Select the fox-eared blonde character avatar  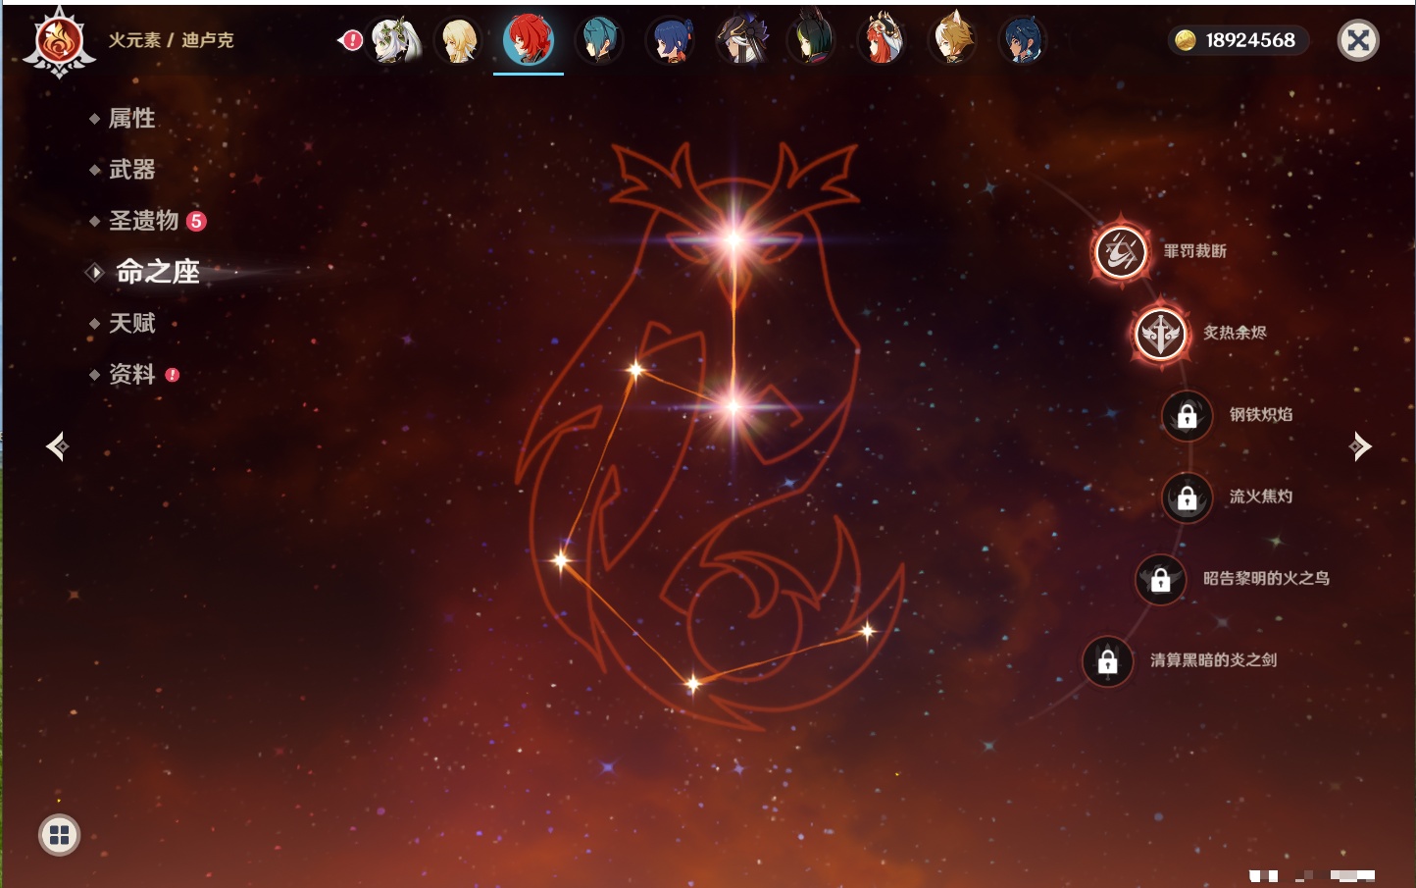point(952,40)
